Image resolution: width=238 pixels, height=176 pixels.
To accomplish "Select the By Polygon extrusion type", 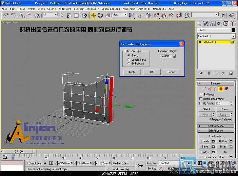I will pyautogui.click(x=129, y=64).
